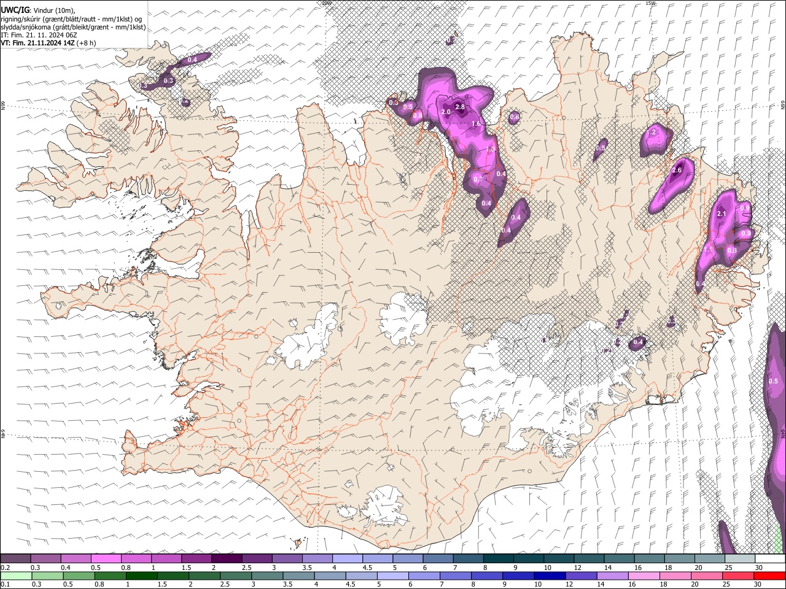Click the 'UWC/IG: Vindur (10m)' title text

(37, 10)
